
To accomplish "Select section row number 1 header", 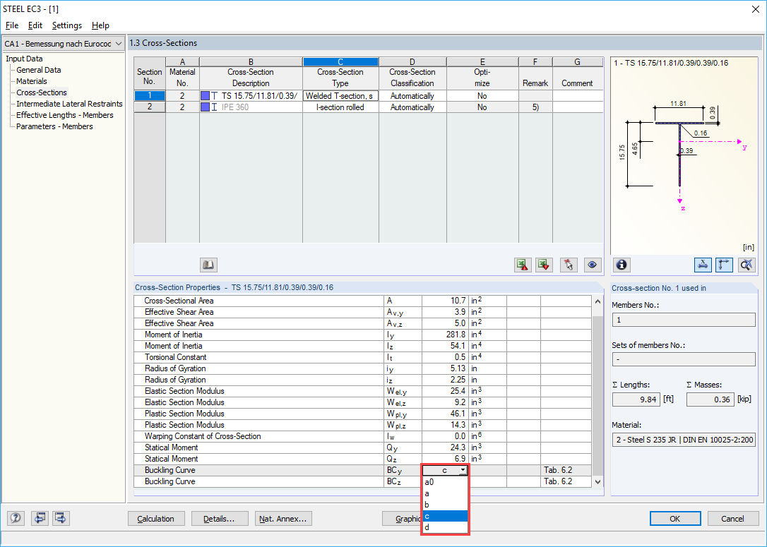I will point(150,96).
